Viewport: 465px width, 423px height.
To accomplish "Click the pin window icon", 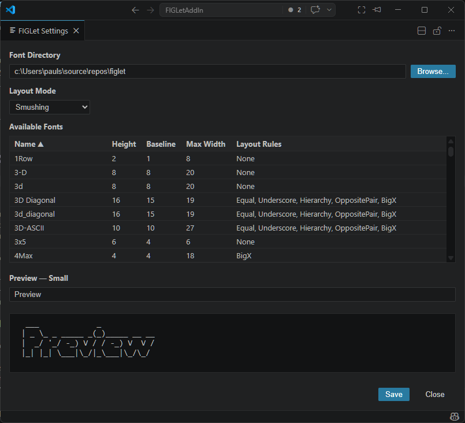I will (377, 10).
